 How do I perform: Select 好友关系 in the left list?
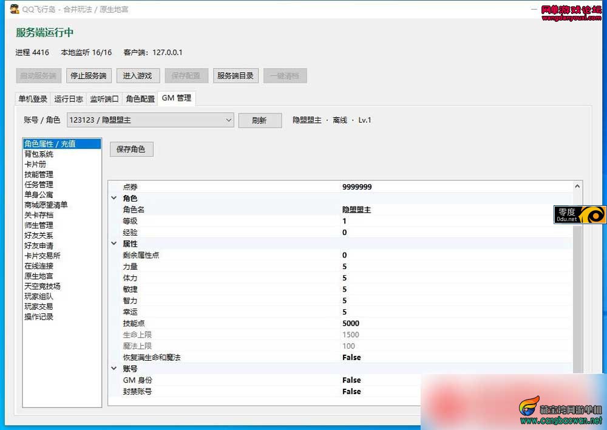click(x=62, y=235)
